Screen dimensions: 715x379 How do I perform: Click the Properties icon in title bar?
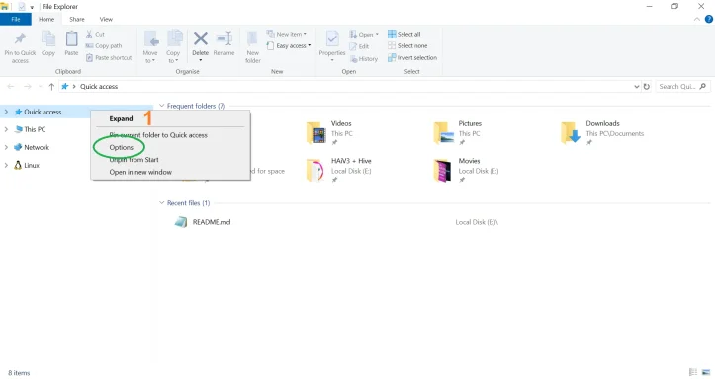point(21,6)
